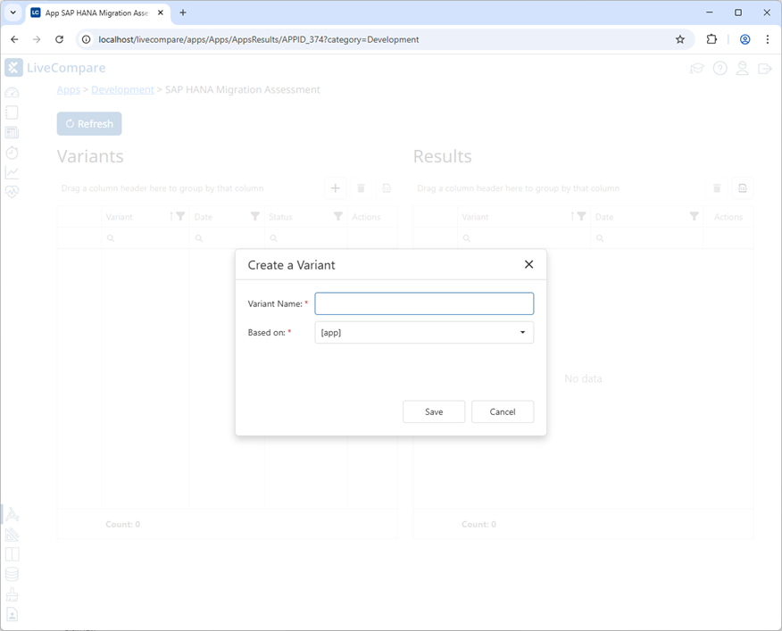The width and height of the screenshot is (782, 631).
Task: Select the App SAP HANA Migration tab
Action: tap(97, 13)
